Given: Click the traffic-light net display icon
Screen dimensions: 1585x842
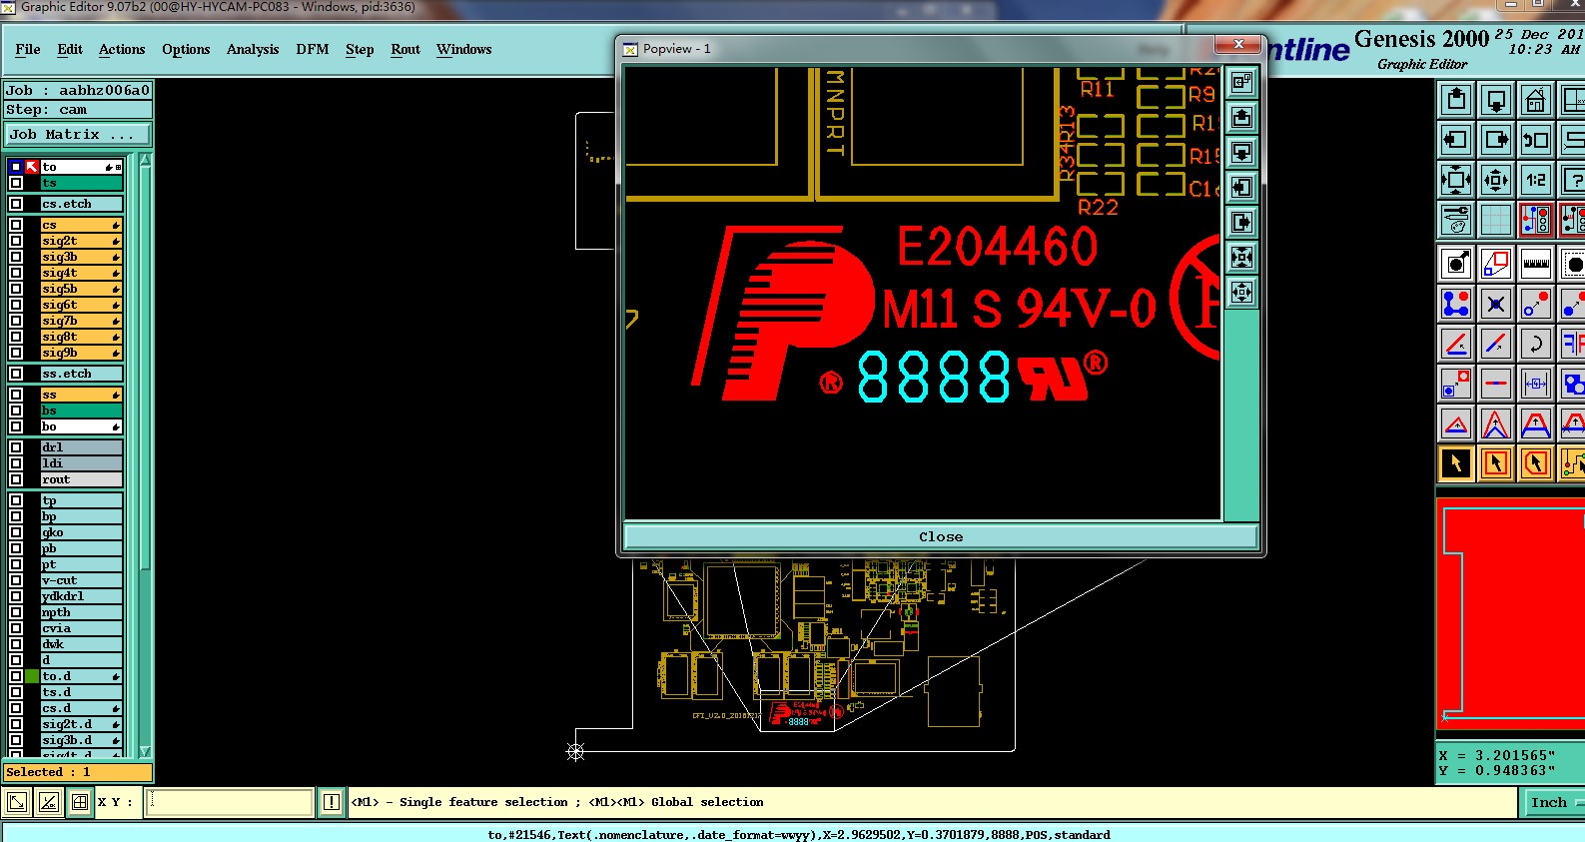Looking at the screenshot, I should [x=1536, y=220].
